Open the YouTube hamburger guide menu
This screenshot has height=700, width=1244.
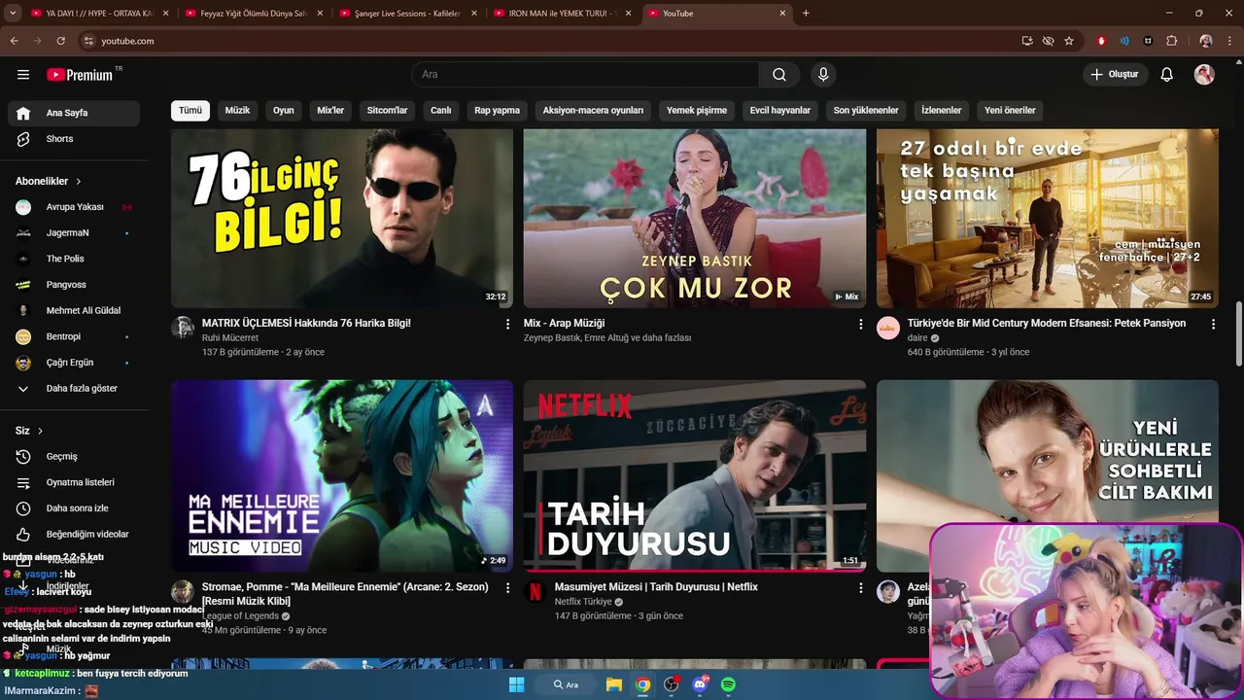23,75
